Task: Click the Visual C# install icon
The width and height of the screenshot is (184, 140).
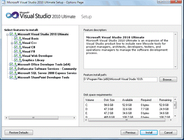Action: tap(20, 47)
